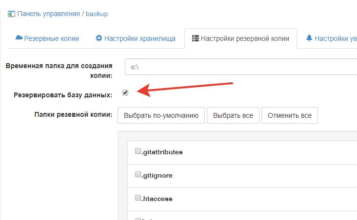Click the .gitattributes folder label

pyautogui.click(x=162, y=152)
